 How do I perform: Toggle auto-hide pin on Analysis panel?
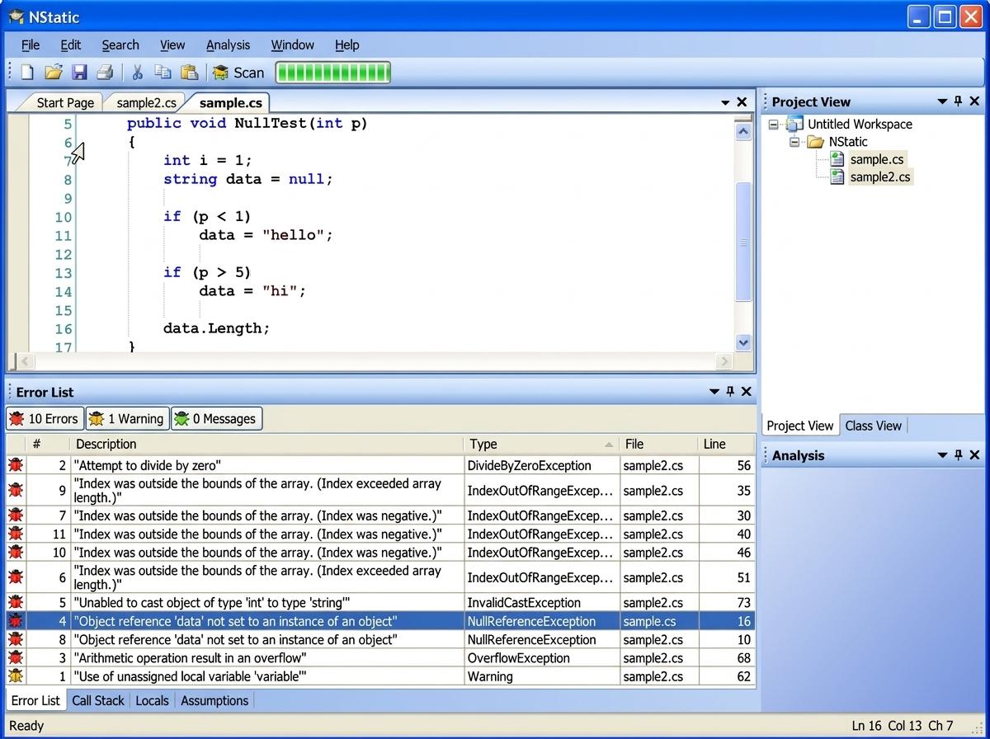[958, 455]
